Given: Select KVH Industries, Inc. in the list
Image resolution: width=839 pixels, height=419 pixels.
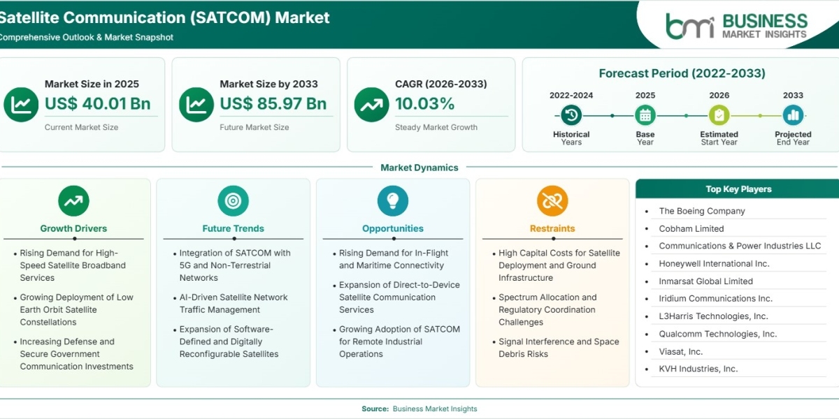Looking at the screenshot, I should point(698,369).
